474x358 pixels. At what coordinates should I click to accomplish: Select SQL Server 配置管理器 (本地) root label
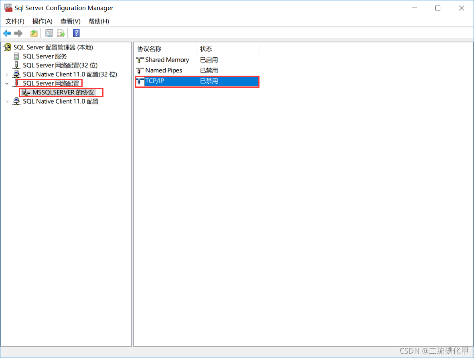(53, 47)
